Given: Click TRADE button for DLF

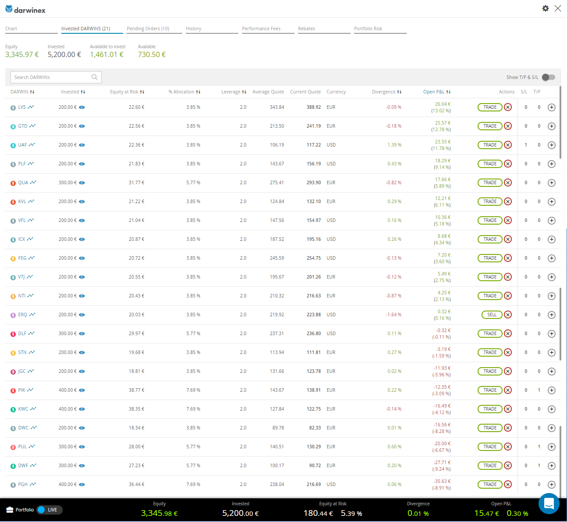Looking at the screenshot, I should pos(490,333).
